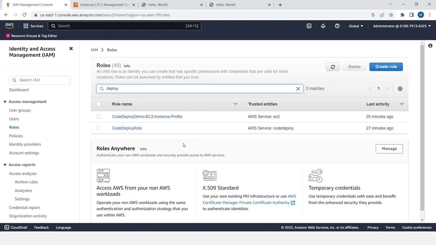Open the Language selector in footer
Screen dimensions: 436x245
point(63,227)
